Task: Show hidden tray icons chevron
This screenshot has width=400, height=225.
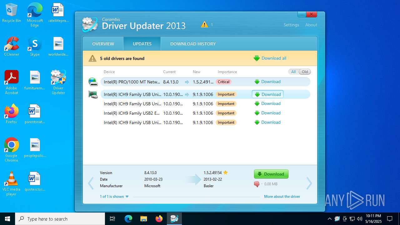Action: click(329, 219)
